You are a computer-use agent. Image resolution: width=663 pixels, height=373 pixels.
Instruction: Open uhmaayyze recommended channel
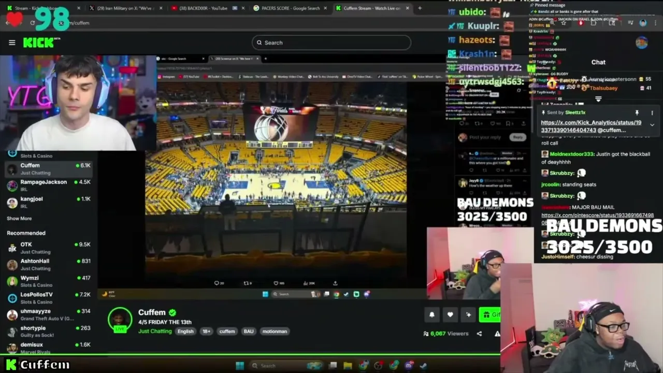tap(49, 314)
